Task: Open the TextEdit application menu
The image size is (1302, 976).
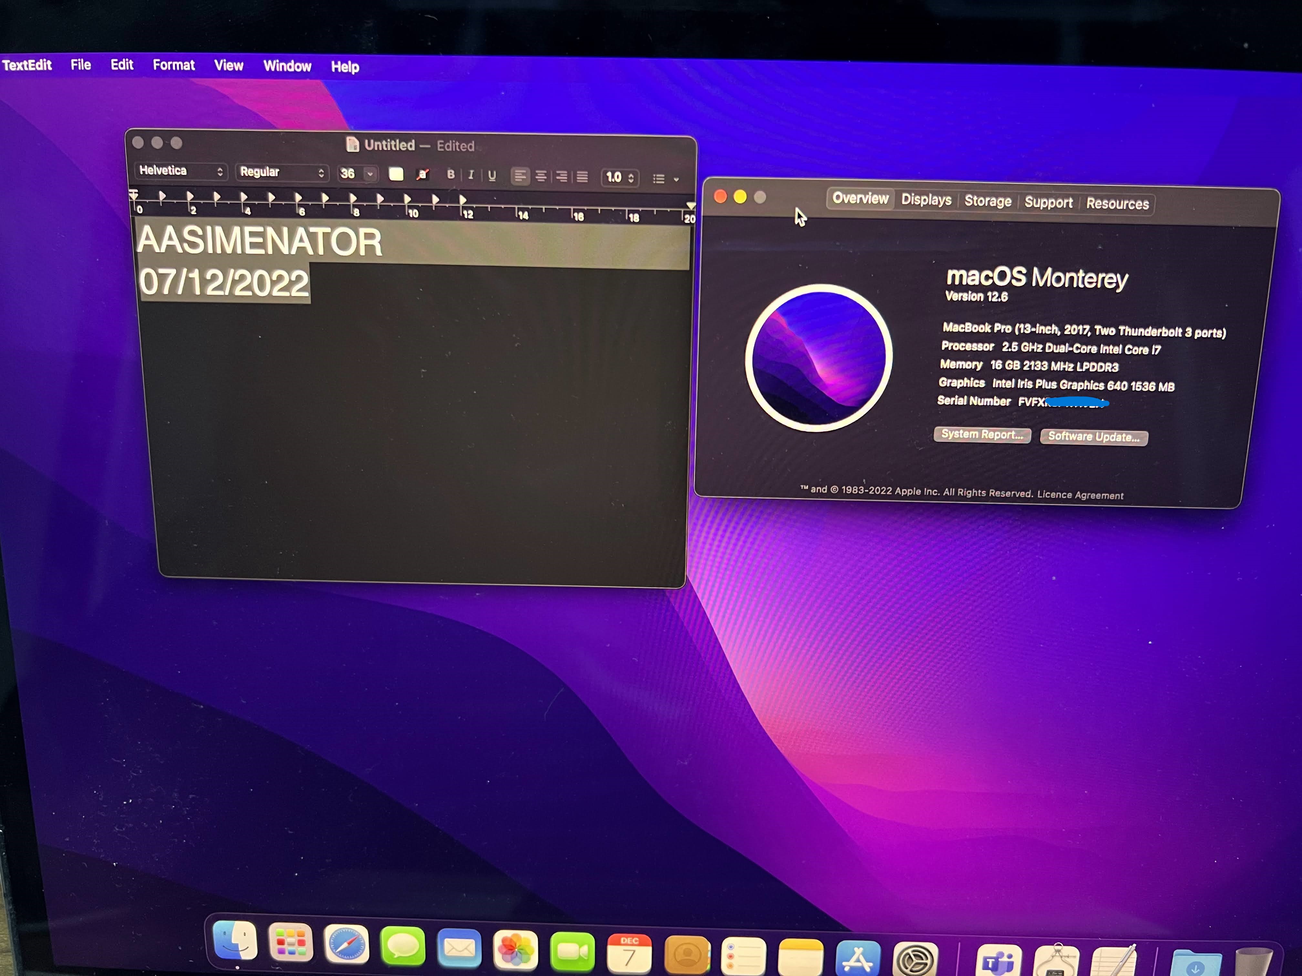Action: [27, 65]
